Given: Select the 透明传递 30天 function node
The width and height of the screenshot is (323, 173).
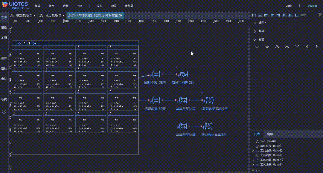Looking at the screenshot, I should pos(155,100).
